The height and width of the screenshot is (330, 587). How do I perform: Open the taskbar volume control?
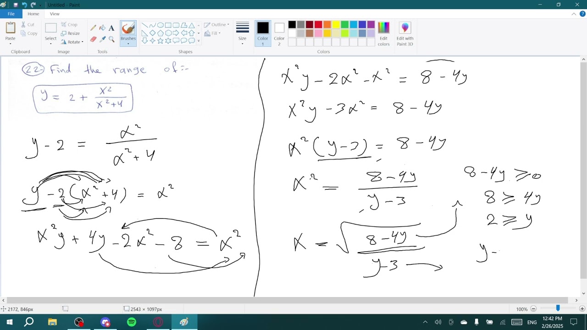click(438, 322)
